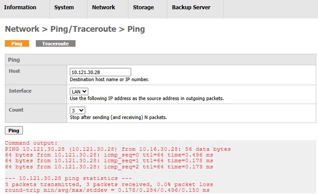Click the Count field label
Viewport: 318px width, 194px height.
coord(16,110)
